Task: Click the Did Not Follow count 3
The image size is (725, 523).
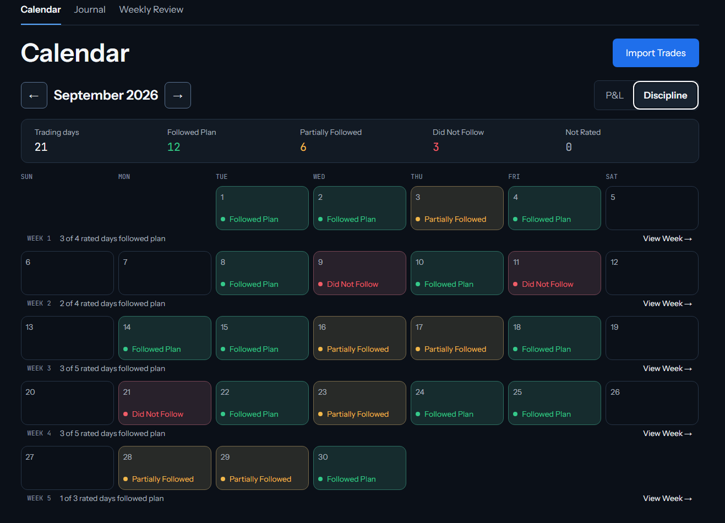Action: [x=436, y=147]
